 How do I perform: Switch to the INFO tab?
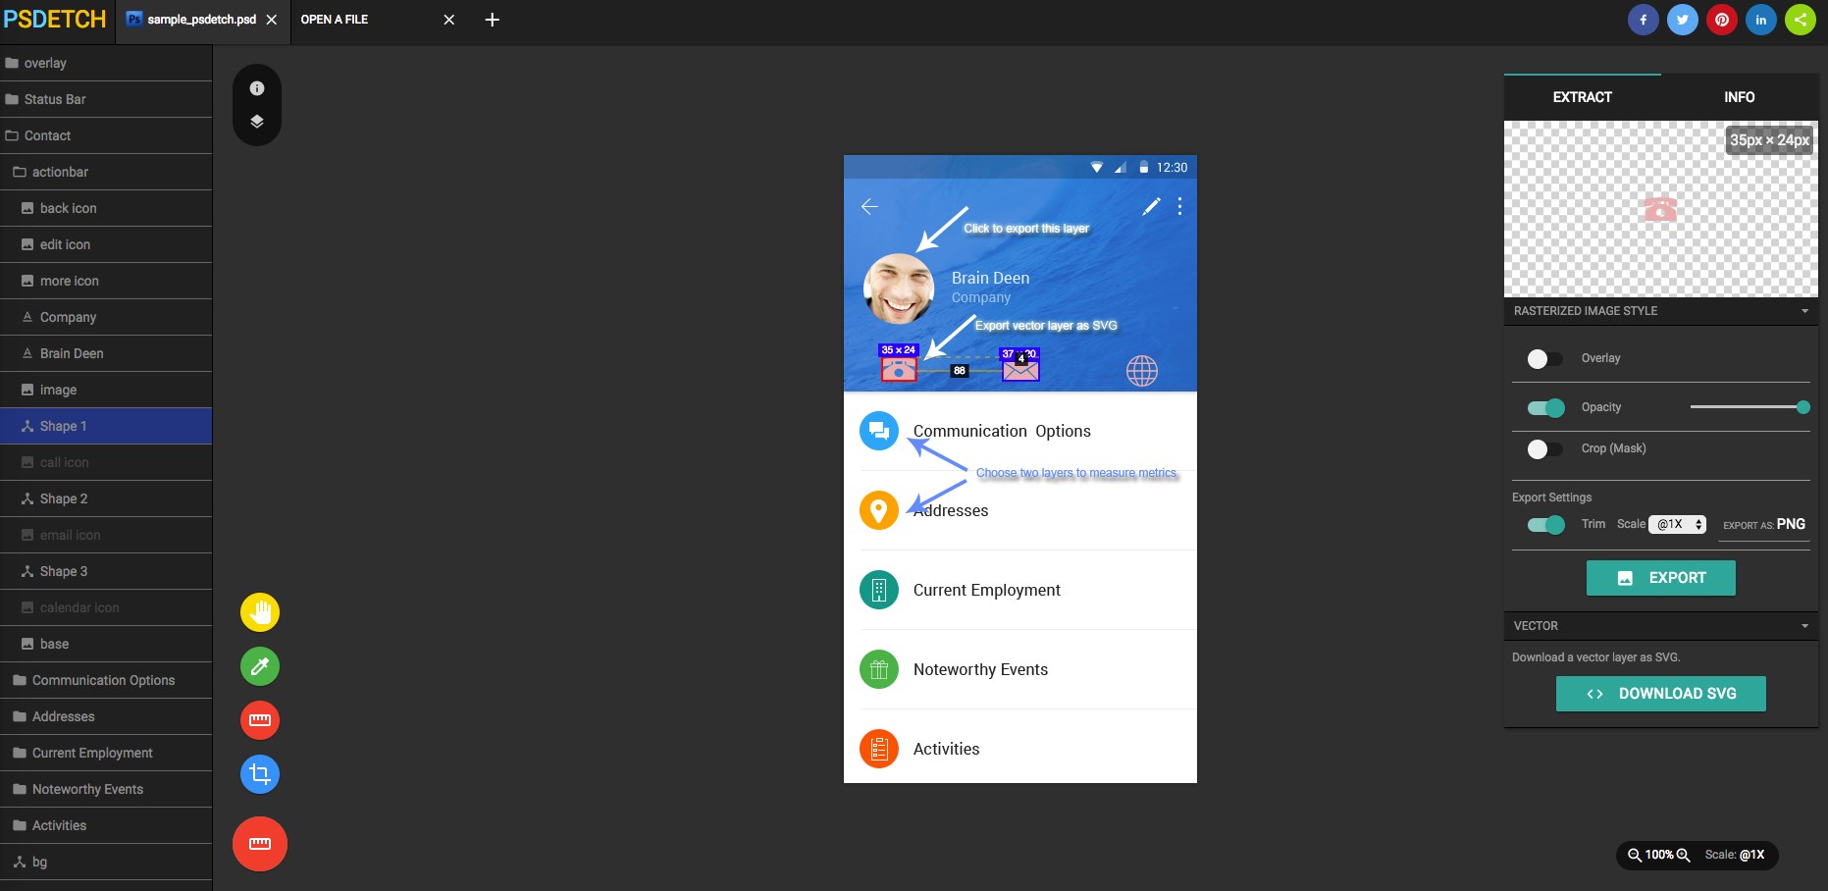(x=1740, y=97)
